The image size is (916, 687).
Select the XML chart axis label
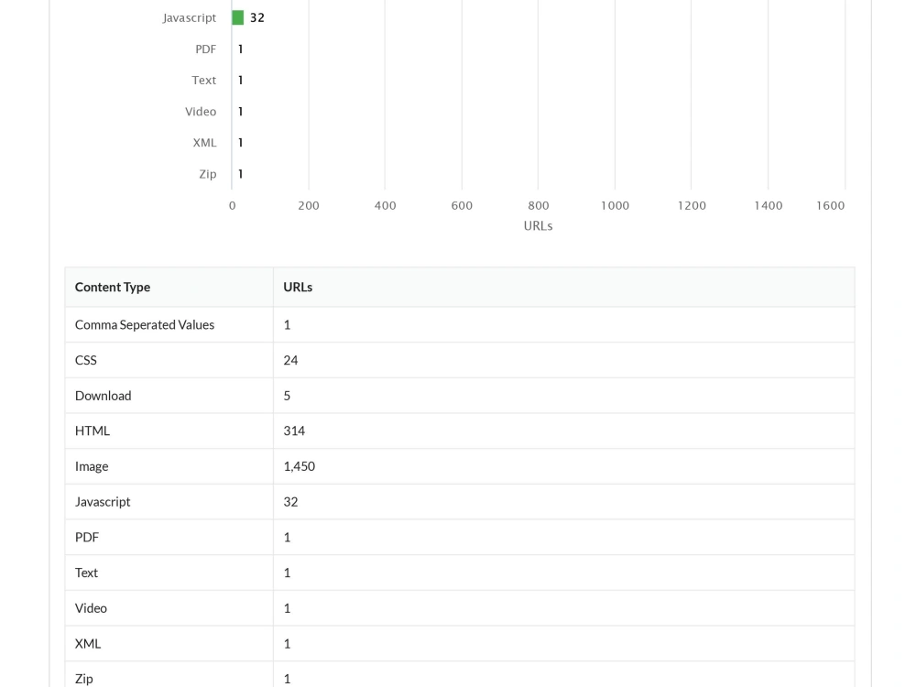204,143
